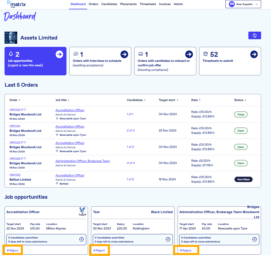Open candidates to onboard arrow icon

click(x=189, y=54)
